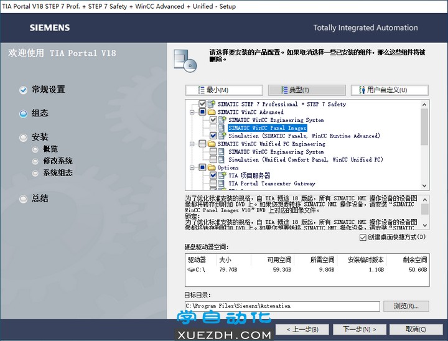Screen dimensions: 448x341
Task: Select the SIMATIC WinCC Panel Images row
Action: point(267,128)
